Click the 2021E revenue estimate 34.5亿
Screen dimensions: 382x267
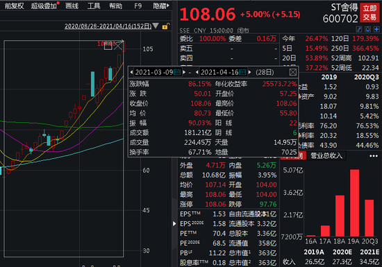click(x=369, y=262)
